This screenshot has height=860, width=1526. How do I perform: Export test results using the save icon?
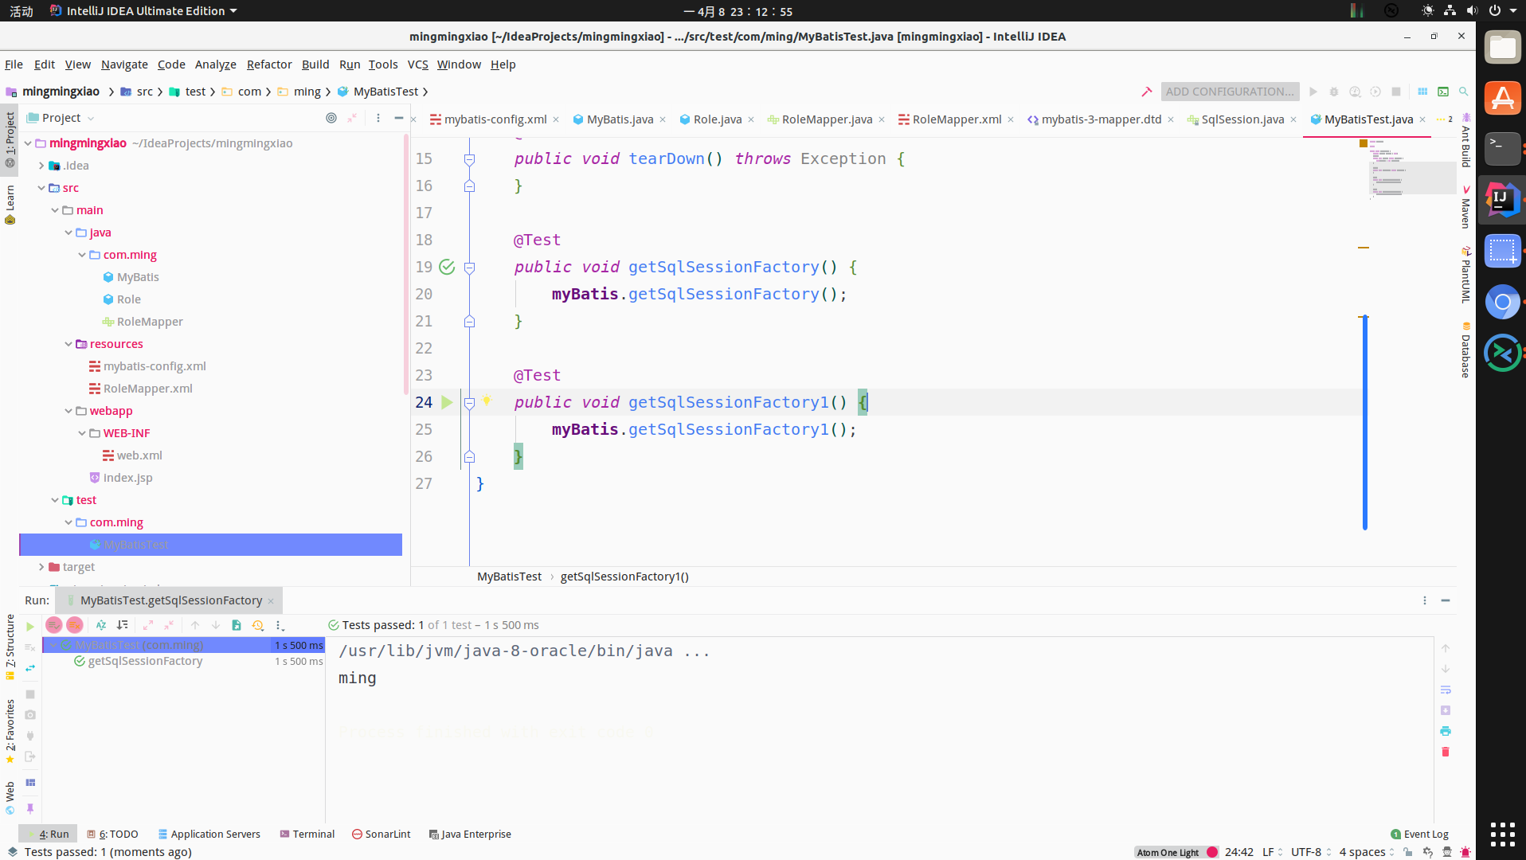(x=237, y=625)
